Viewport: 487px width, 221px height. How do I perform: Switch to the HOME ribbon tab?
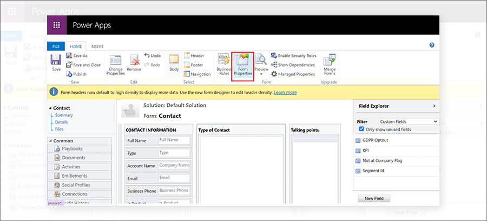click(x=76, y=47)
